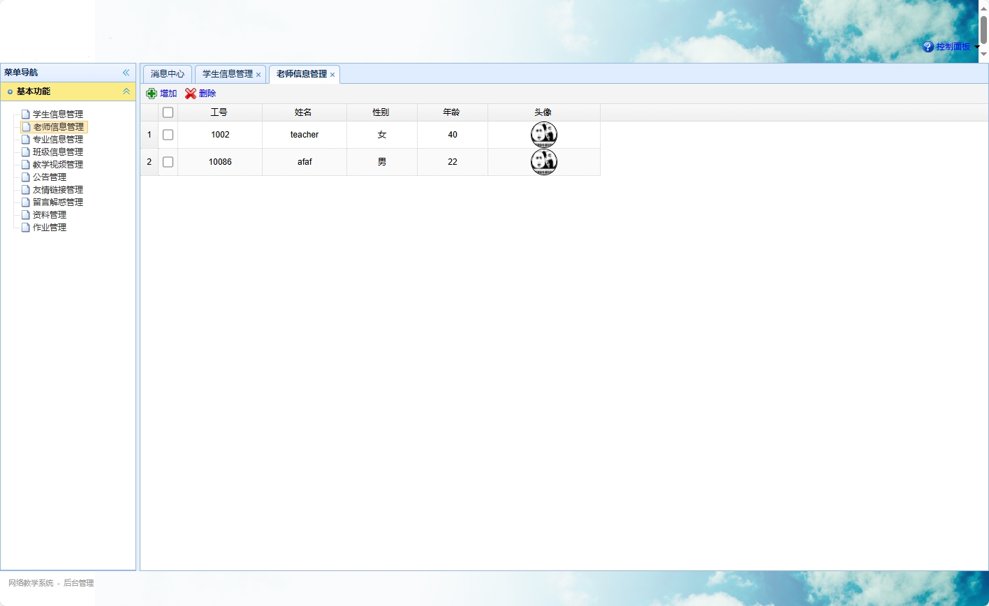Screen dimensions: 989x606
Task: Click the 头像 column header
Action: [x=543, y=112]
